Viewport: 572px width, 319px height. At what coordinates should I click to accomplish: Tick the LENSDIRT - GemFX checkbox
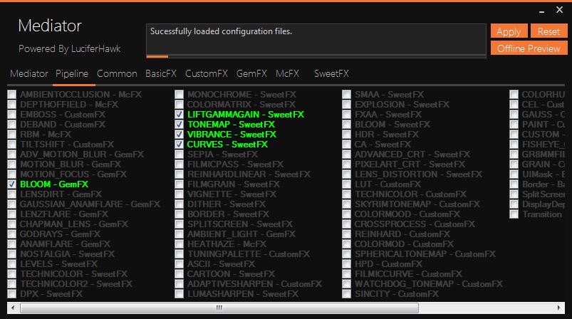point(11,194)
